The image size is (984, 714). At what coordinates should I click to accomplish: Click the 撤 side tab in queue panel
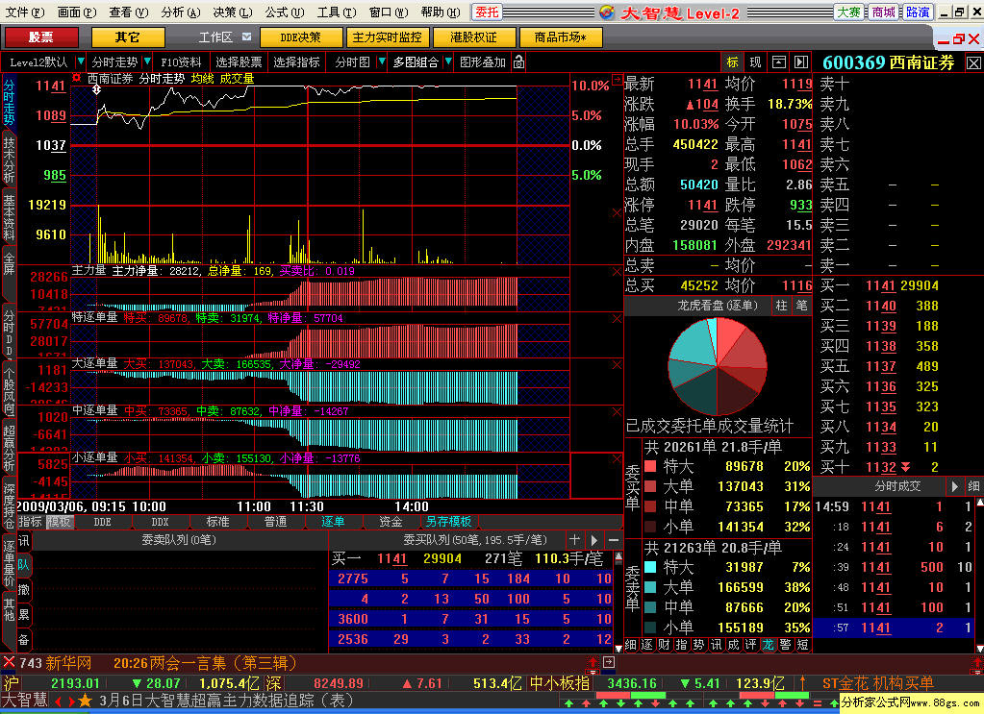tap(24, 589)
